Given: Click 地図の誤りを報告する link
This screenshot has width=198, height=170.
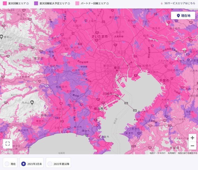Looking at the screenshot, I should (x=187, y=153).
